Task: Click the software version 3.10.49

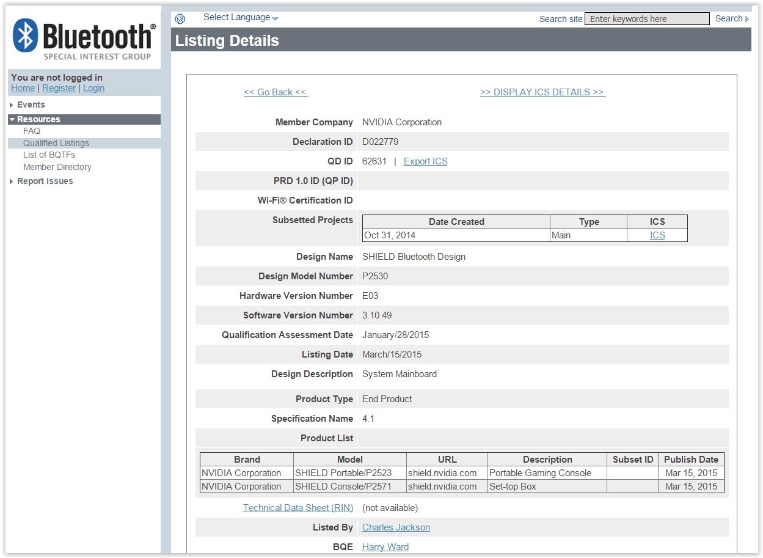Action: point(377,315)
